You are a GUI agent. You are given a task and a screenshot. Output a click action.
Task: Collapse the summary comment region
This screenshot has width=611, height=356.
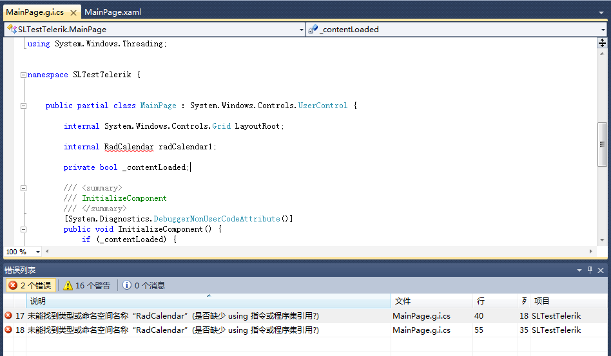(23, 189)
